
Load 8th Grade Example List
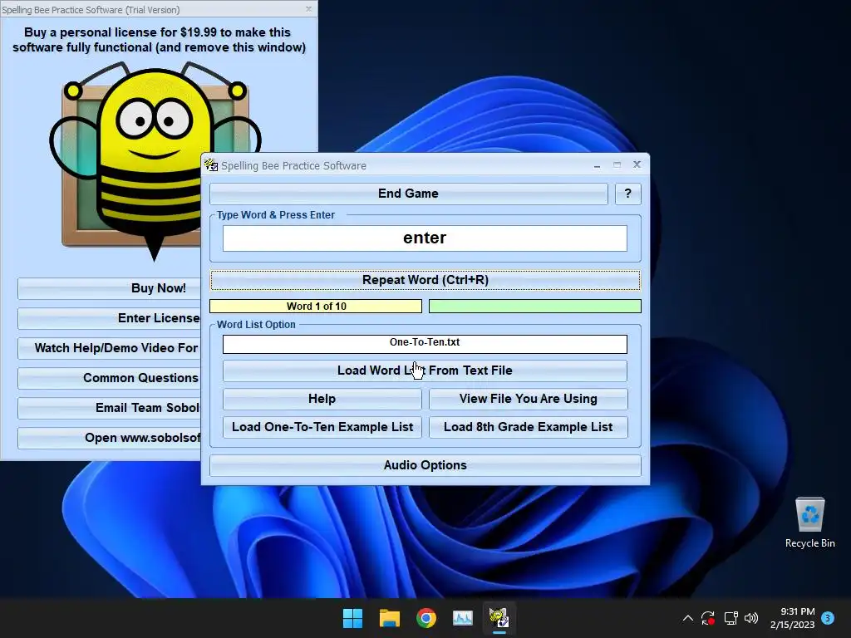tap(528, 427)
